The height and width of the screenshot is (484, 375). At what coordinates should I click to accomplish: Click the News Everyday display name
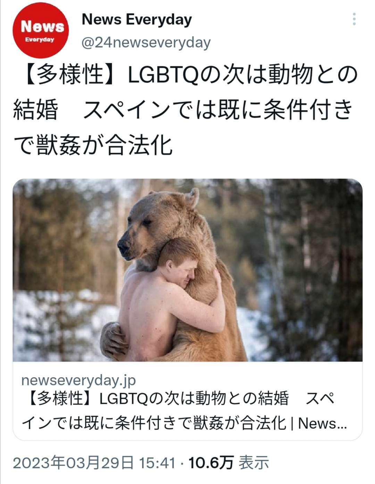point(136,20)
